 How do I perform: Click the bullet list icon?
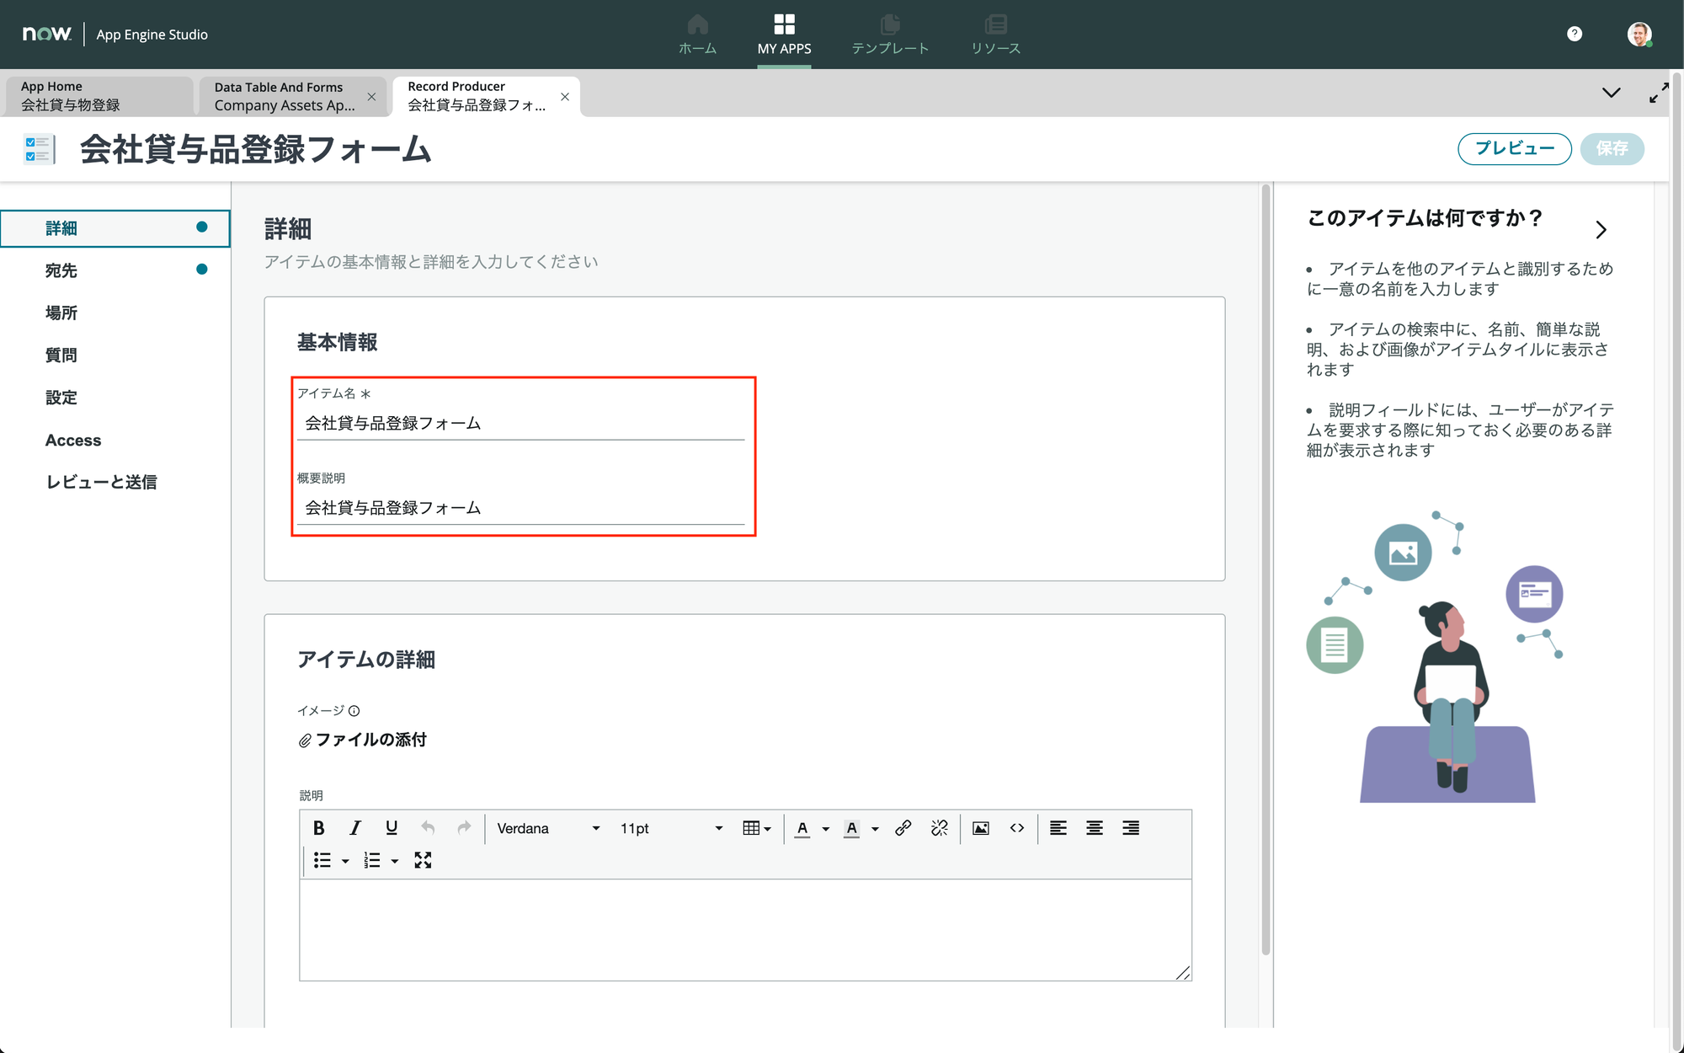pyautogui.click(x=322, y=860)
